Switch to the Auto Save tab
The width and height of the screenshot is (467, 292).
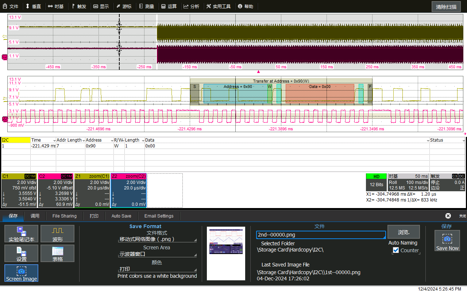click(121, 216)
